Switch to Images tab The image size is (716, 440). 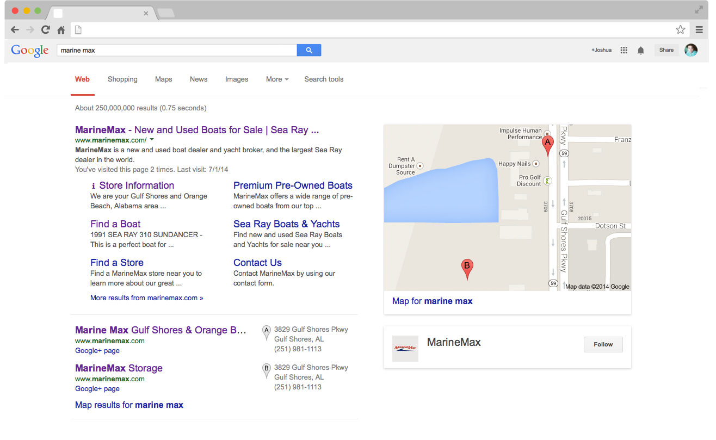(237, 79)
